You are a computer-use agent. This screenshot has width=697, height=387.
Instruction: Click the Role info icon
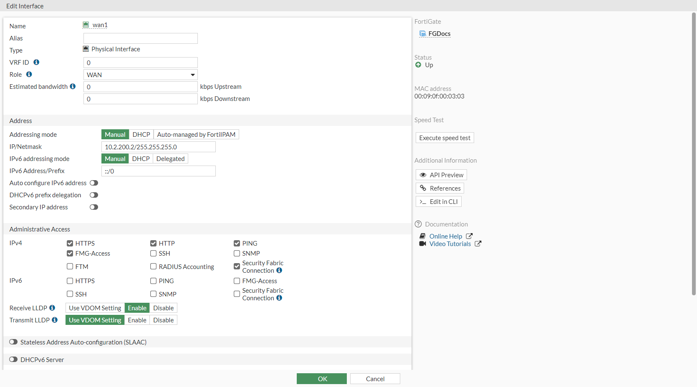[29, 74]
